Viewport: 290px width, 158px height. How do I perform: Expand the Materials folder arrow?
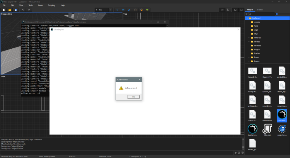coord(249,38)
